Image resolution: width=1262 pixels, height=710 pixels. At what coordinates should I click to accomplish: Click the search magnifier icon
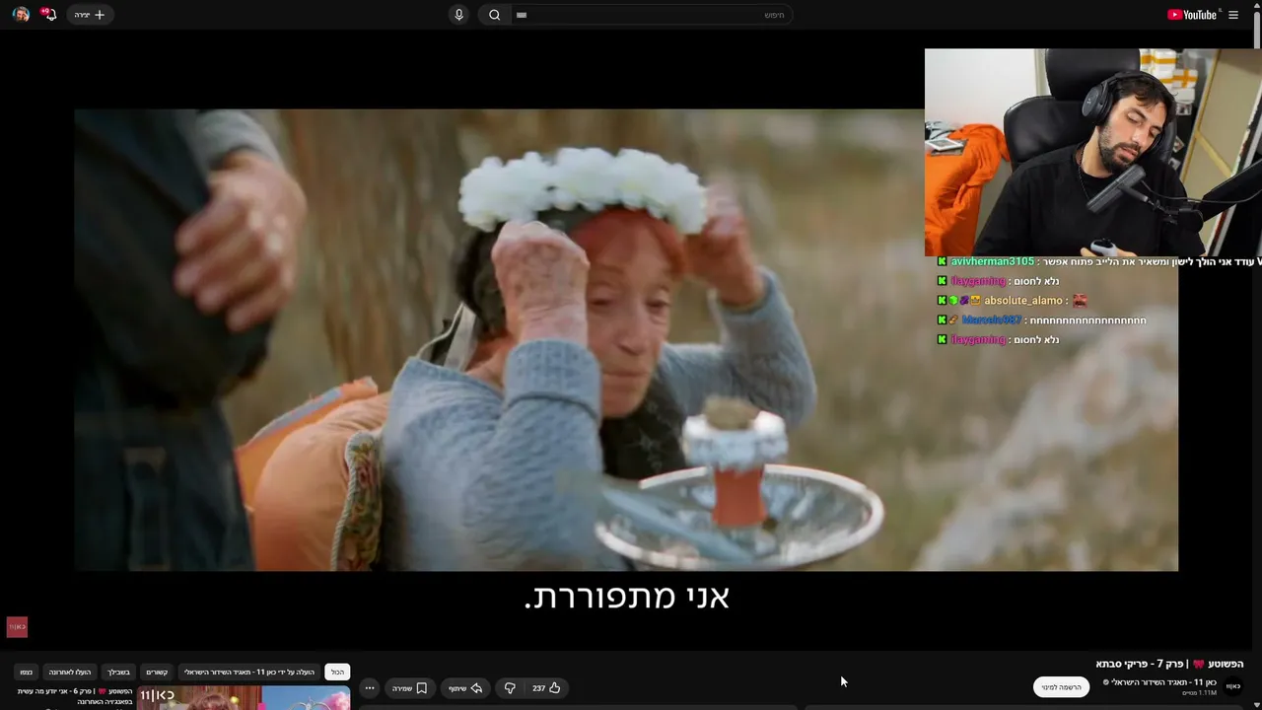494,15
